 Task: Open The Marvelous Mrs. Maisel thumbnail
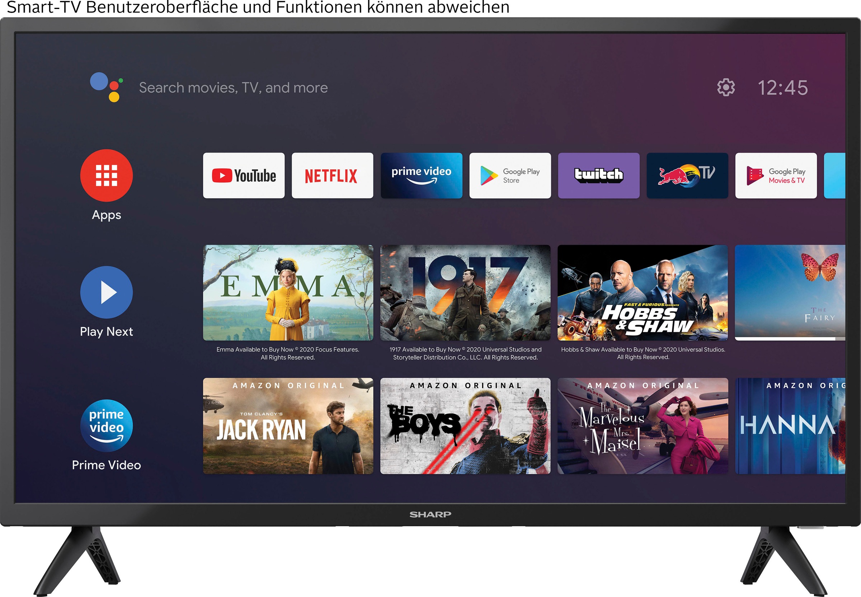coord(643,426)
